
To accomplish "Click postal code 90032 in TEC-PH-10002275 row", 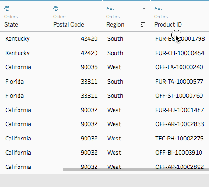I will [89, 139].
